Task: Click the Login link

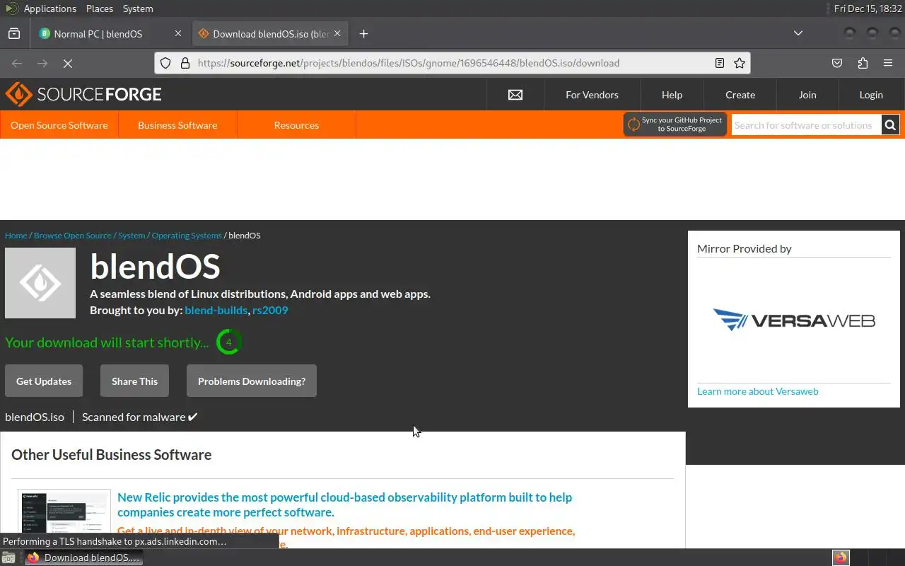Action: (871, 95)
